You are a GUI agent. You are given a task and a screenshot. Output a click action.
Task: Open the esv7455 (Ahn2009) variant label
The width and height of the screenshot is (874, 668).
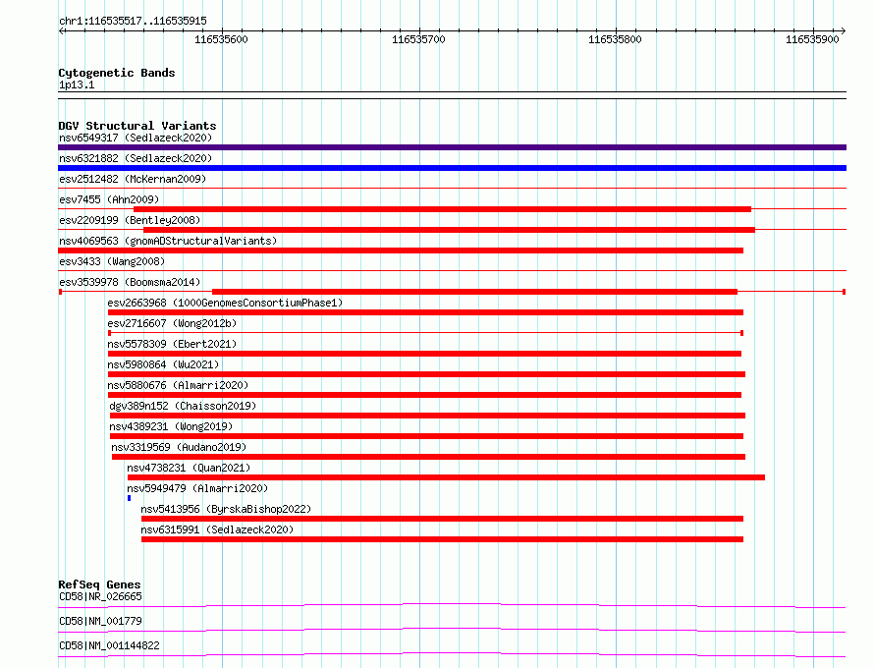coord(109,199)
